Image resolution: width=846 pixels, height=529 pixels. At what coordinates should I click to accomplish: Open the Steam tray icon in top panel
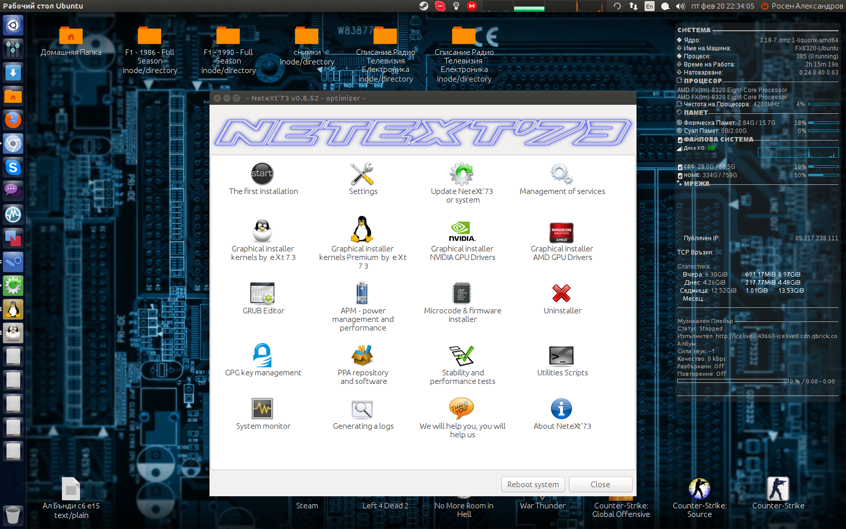424,6
